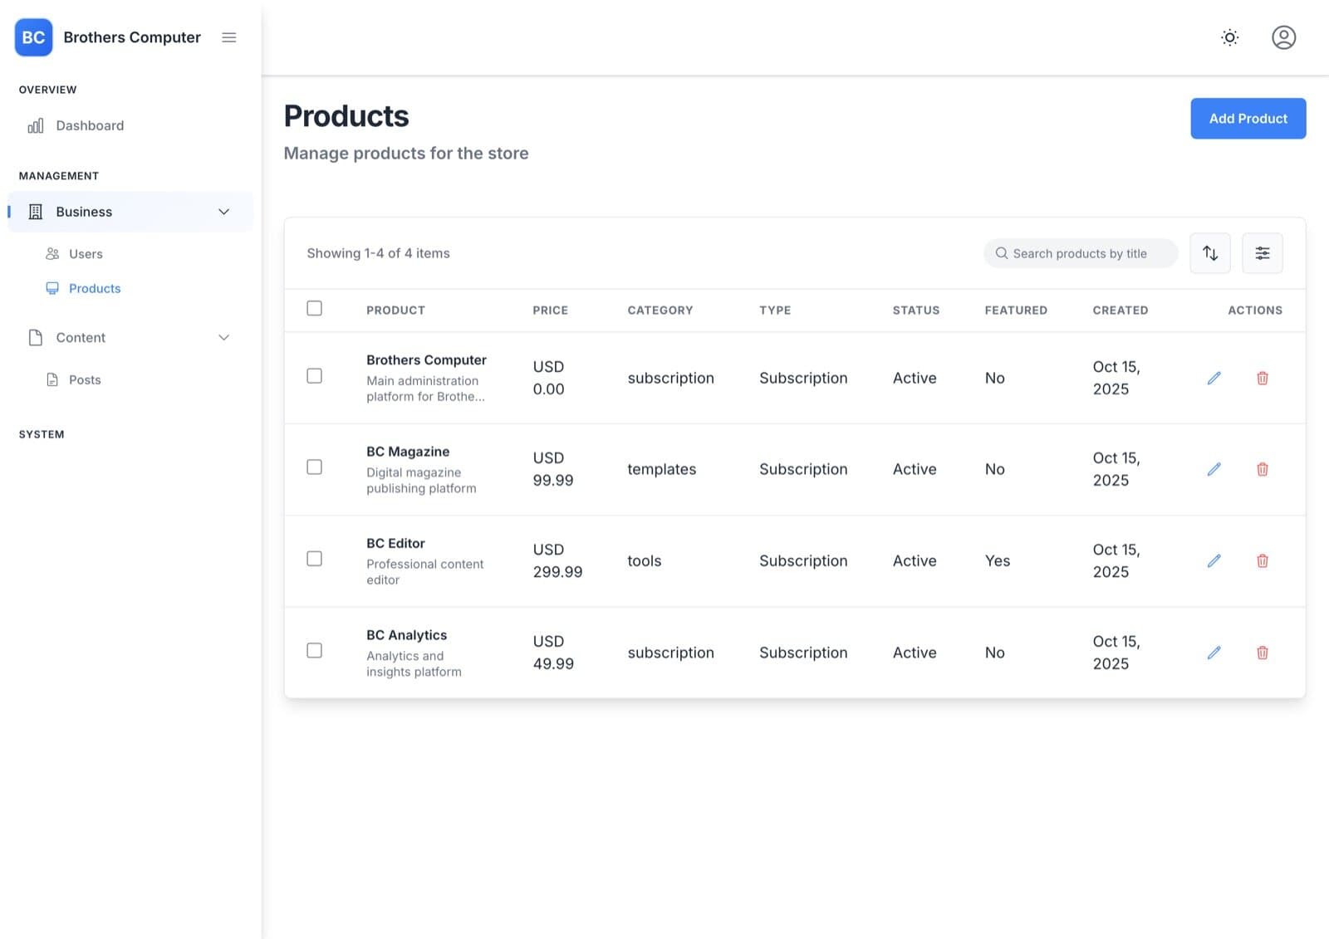Viewport: 1329px width, 939px height.
Task: Click the BC Editor product title
Action: [x=395, y=543]
